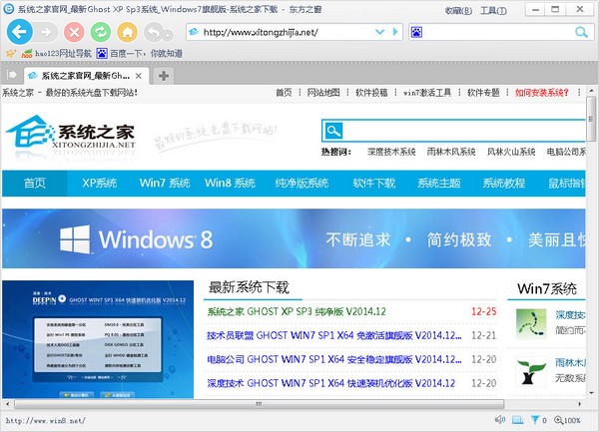This screenshot has width=599, height=432.
Task: Select the 纯净版系统 nav tab
Action: [x=301, y=184]
